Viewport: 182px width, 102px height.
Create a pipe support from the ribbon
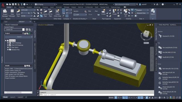coord(103,12)
